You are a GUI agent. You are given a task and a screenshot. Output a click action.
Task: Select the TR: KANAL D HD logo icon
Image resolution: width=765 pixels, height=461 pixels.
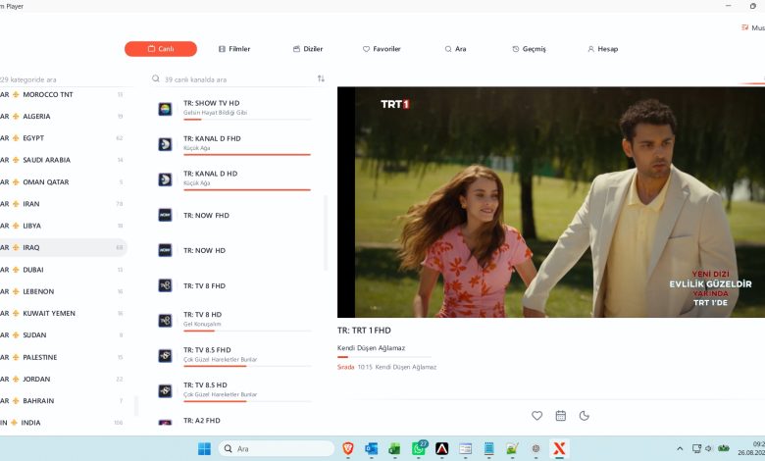tap(165, 179)
